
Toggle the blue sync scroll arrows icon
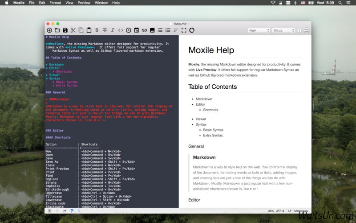click(79, 211)
